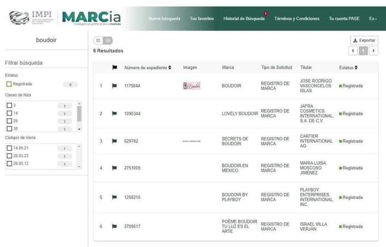Switch to grid view icon

[x=98, y=40]
